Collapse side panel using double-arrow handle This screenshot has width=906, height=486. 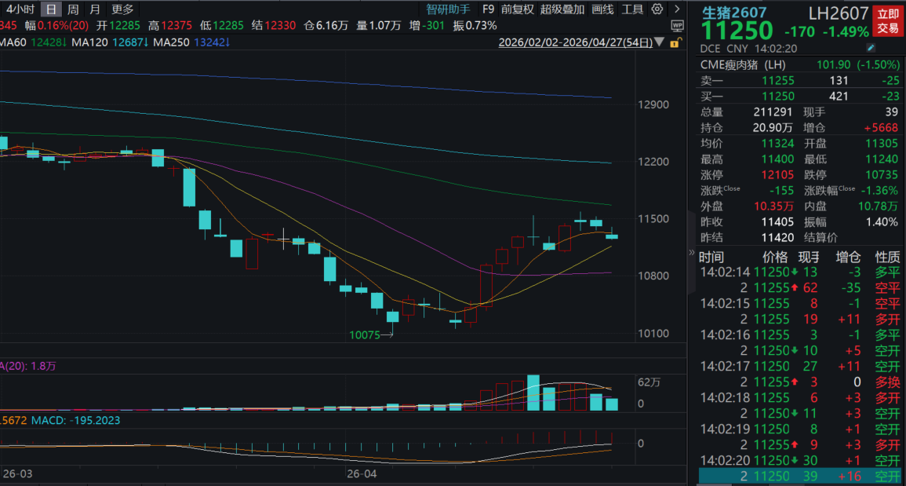[691, 253]
